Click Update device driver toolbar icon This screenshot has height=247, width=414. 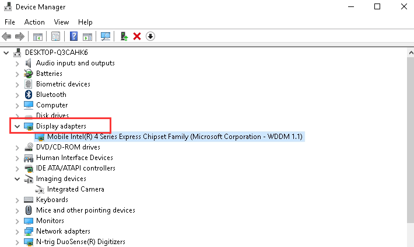(124, 36)
